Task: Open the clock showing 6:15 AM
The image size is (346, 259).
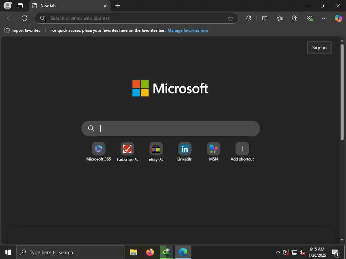Action: pos(317,252)
